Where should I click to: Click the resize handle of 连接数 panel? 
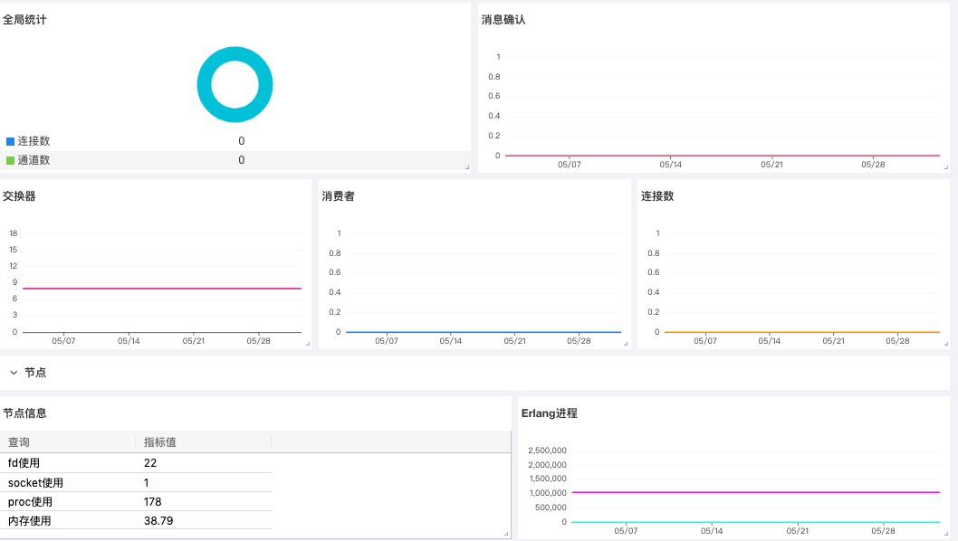[946, 344]
